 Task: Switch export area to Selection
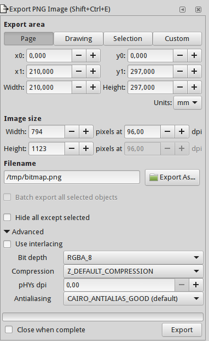click(127, 39)
